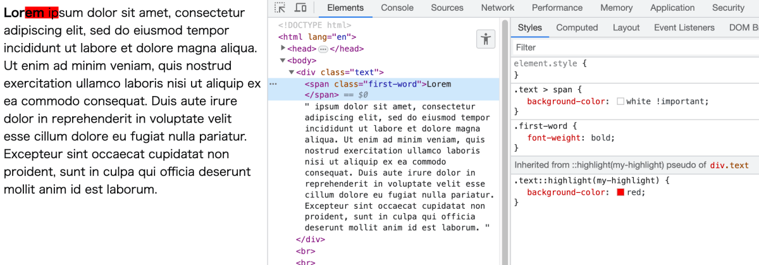
Task: Click the div.text inherited link
Action: tap(729, 165)
